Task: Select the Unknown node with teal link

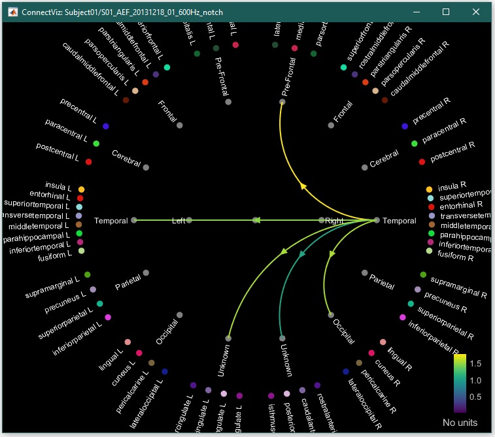Action: pyautogui.click(x=282, y=338)
